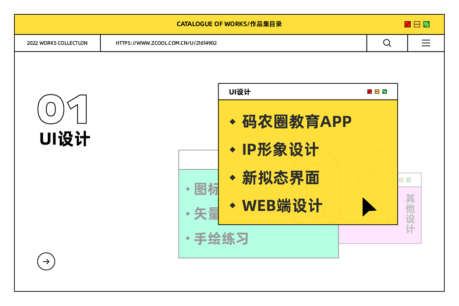The width and height of the screenshot is (459, 306).
Task: Click the large outlined 01 number
Action: coord(63,110)
